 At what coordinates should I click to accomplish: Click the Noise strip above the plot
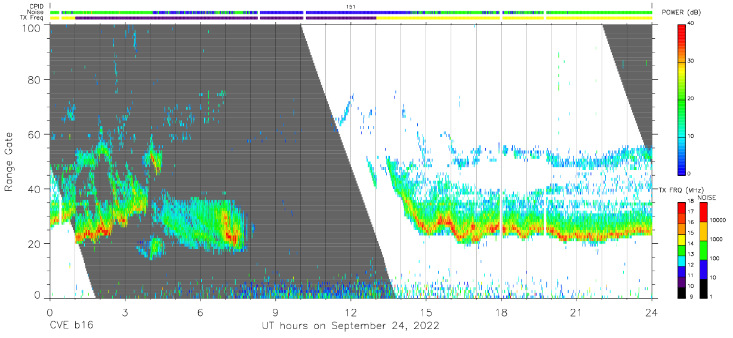tap(350, 12)
